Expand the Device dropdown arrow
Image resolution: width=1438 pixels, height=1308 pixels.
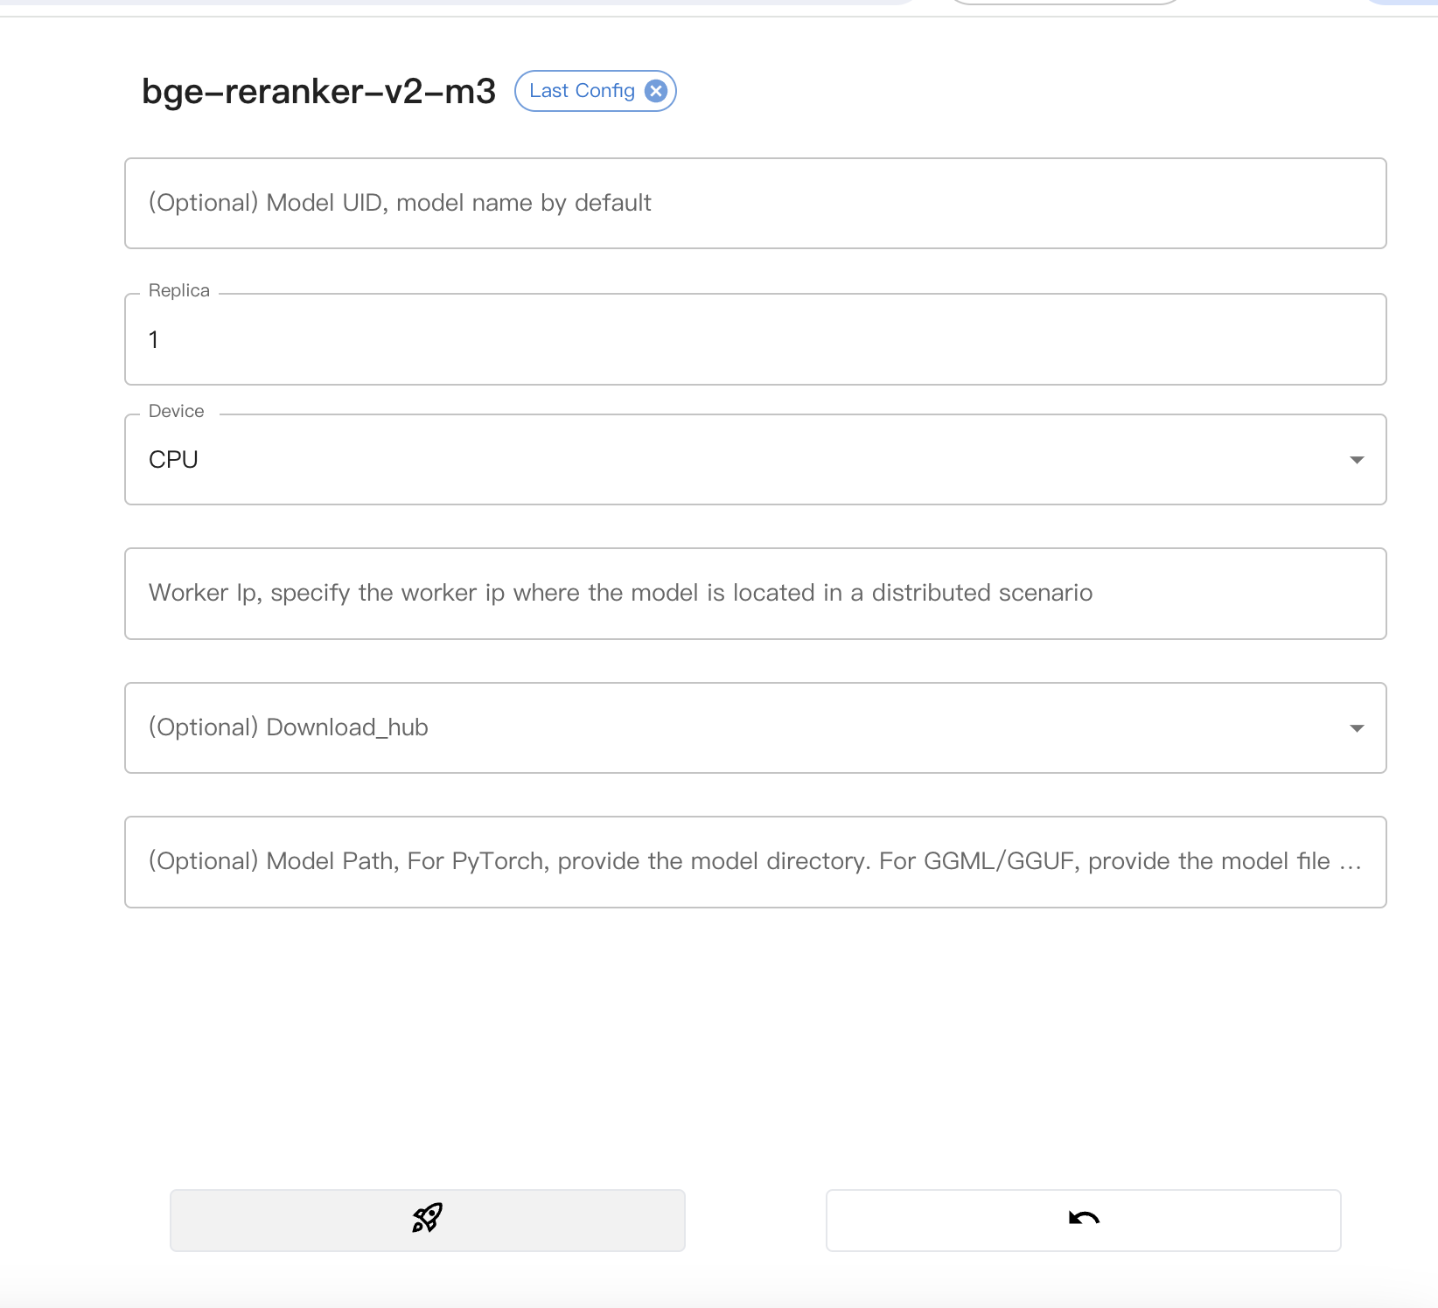1357,460
